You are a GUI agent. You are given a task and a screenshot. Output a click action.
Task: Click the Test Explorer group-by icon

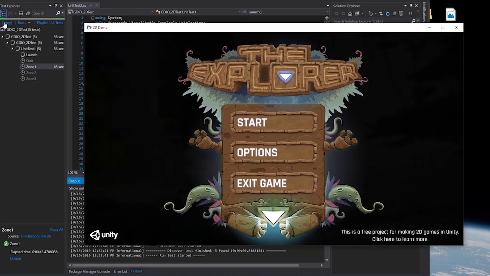click(11, 13)
